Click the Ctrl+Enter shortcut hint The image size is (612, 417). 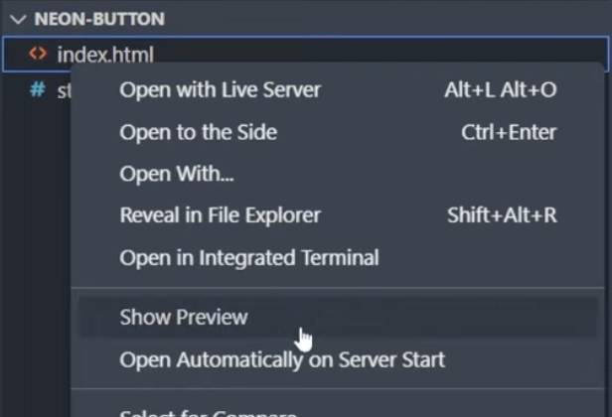(x=509, y=132)
